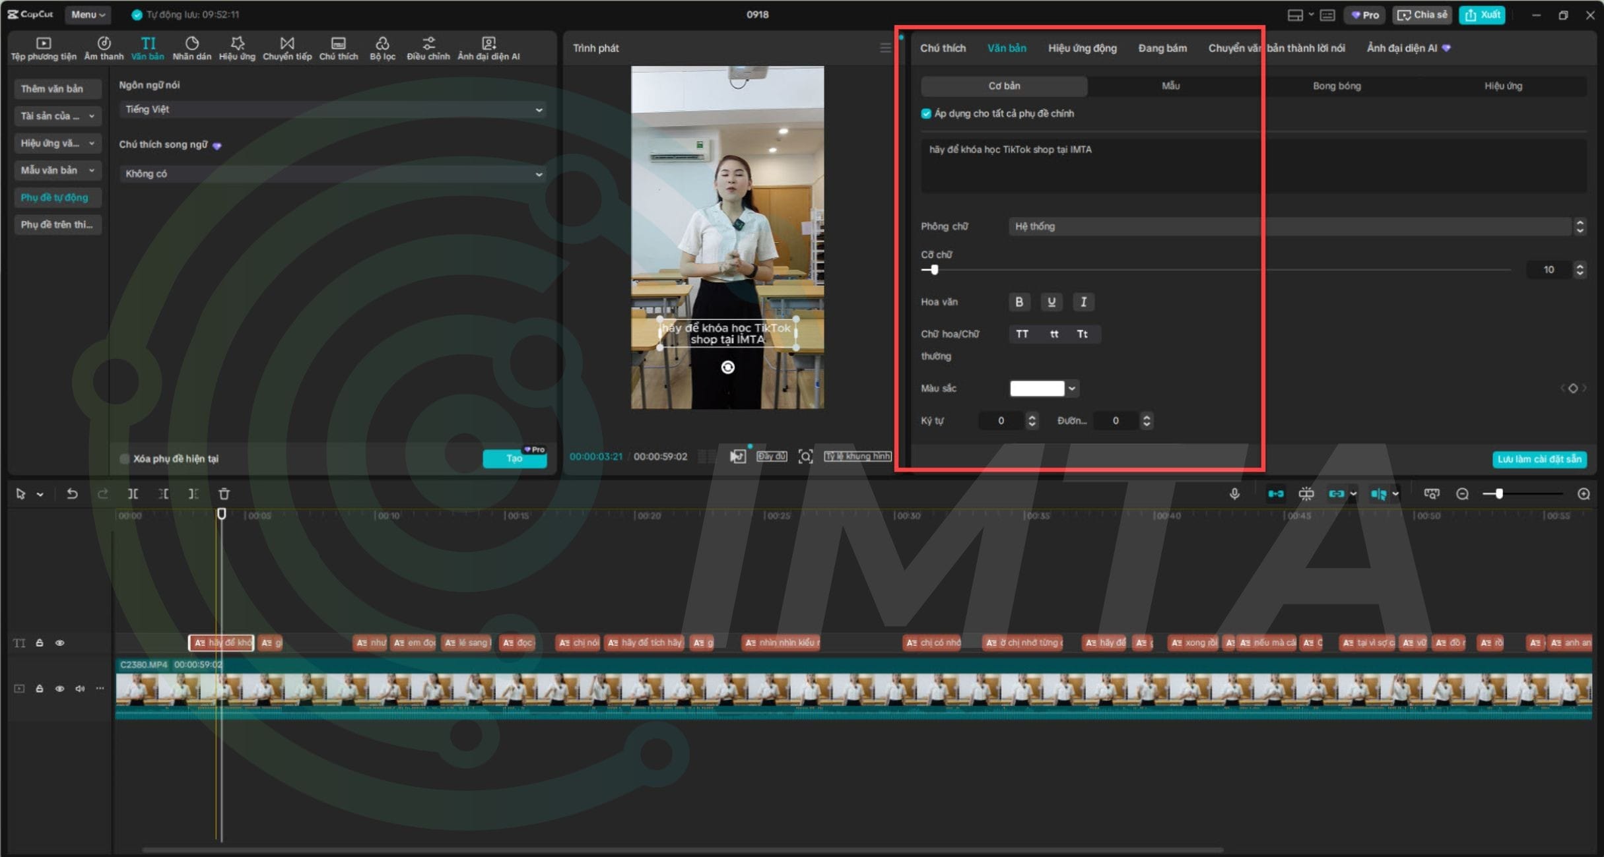
Task: Select the Bong bóng sub-tab
Action: pyautogui.click(x=1336, y=86)
